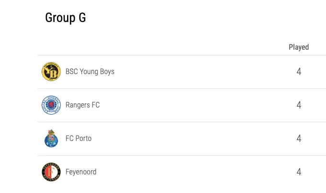Click the BSC Young Boys club crest
Viewport: 326px width, 193px height.
(51, 72)
